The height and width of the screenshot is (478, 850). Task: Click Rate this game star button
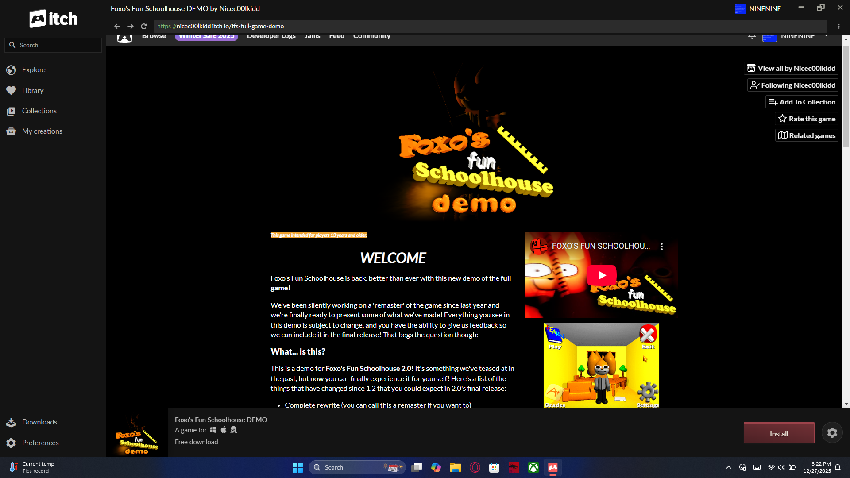coord(806,119)
